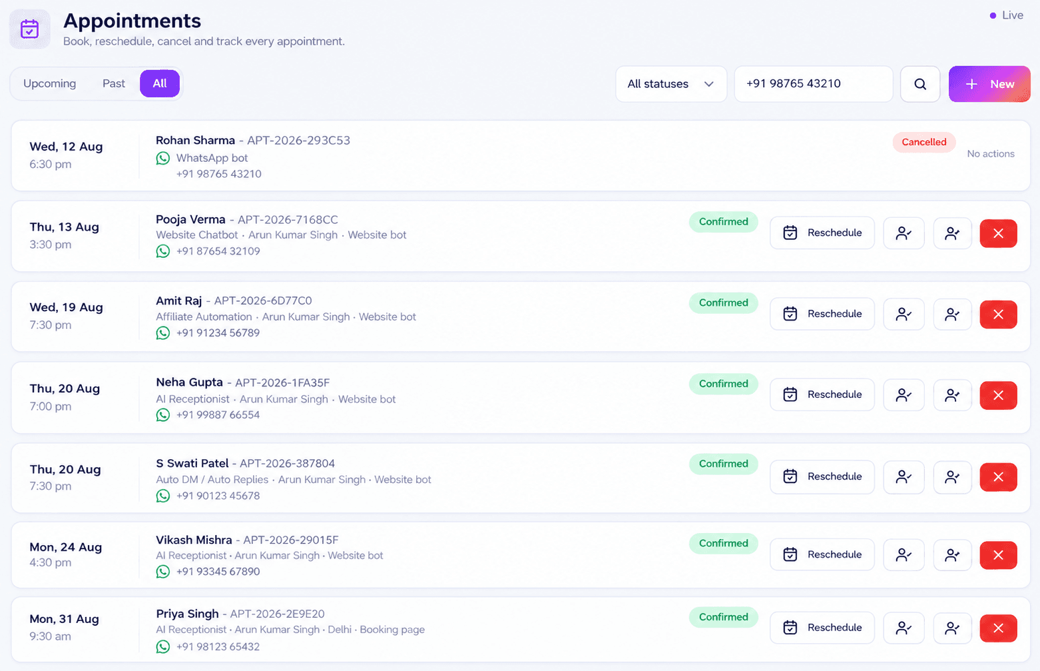The height and width of the screenshot is (671, 1040).
Task: Reschedule S Swati Patel's appointment
Action: tap(822, 477)
